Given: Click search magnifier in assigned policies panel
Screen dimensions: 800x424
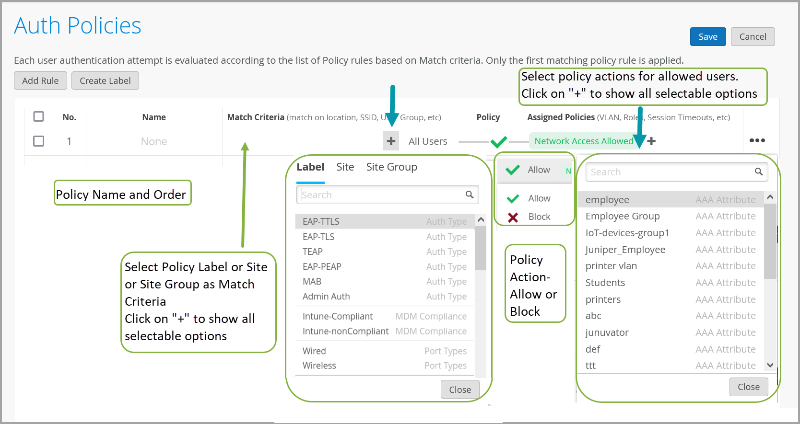Looking at the screenshot, I should (x=759, y=172).
